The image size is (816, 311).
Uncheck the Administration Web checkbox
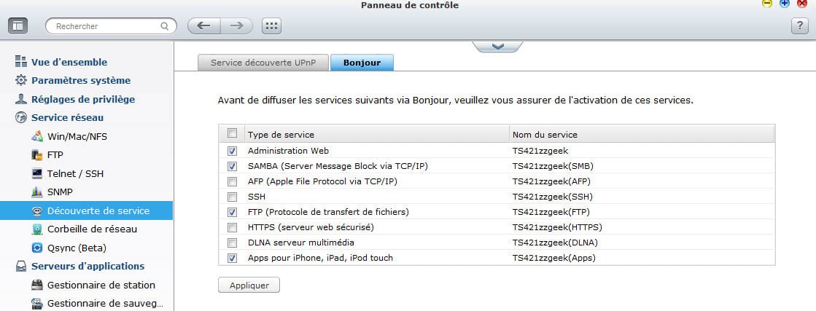pos(232,151)
